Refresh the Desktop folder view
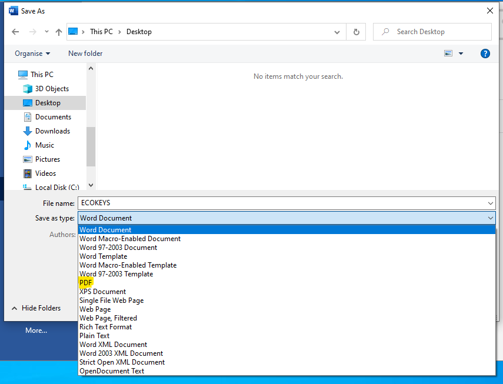This screenshot has width=503, height=384. click(x=357, y=32)
